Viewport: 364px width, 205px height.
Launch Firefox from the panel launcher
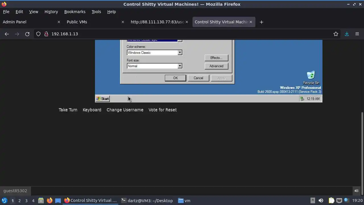[49, 200]
